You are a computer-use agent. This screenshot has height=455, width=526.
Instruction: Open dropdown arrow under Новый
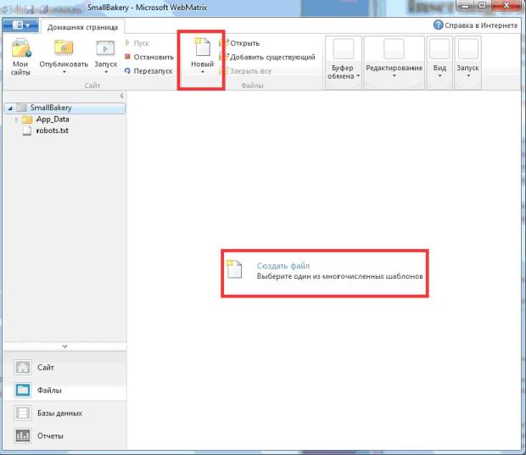coord(203,72)
